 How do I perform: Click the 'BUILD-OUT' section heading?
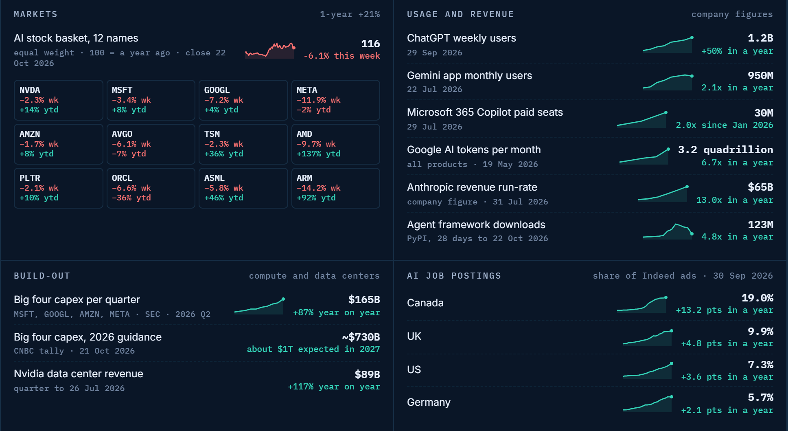42,276
